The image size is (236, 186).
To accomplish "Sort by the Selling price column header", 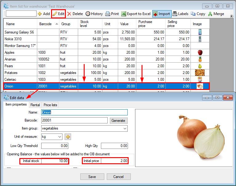I will pos(178,24).
